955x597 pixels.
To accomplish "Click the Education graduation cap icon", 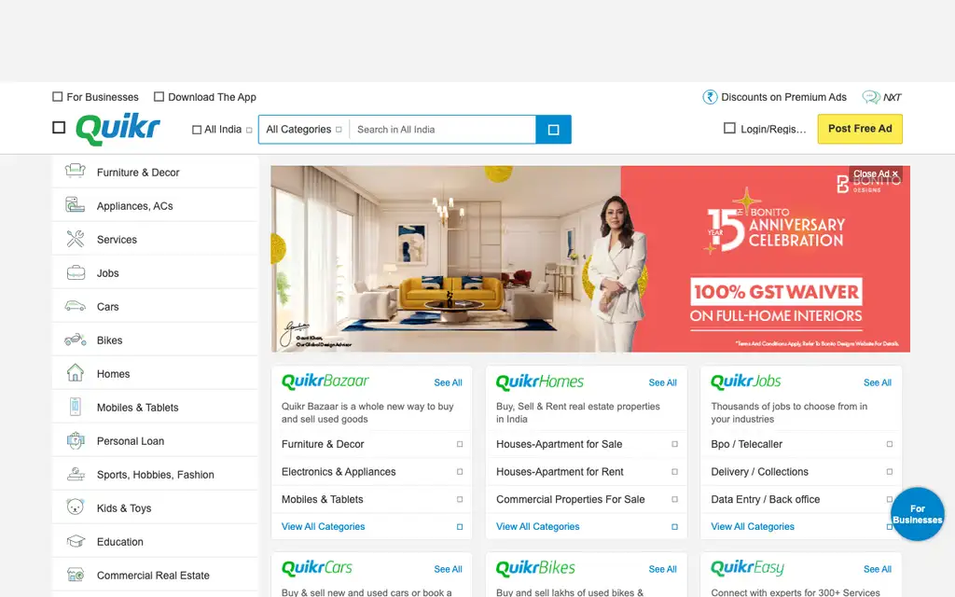I will pyautogui.click(x=76, y=541).
